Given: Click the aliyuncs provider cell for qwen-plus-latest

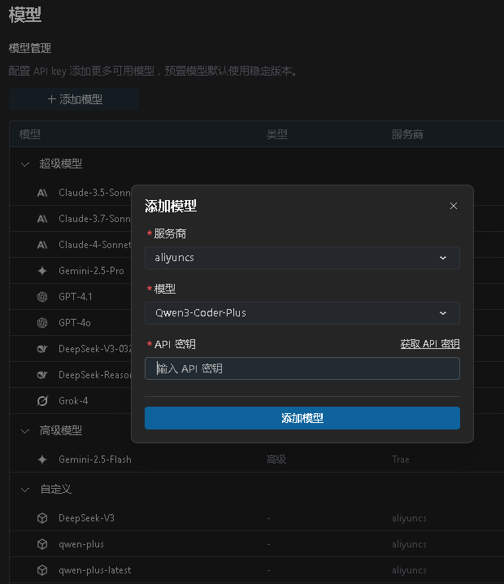Looking at the screenshot, I should coord(409,570).
